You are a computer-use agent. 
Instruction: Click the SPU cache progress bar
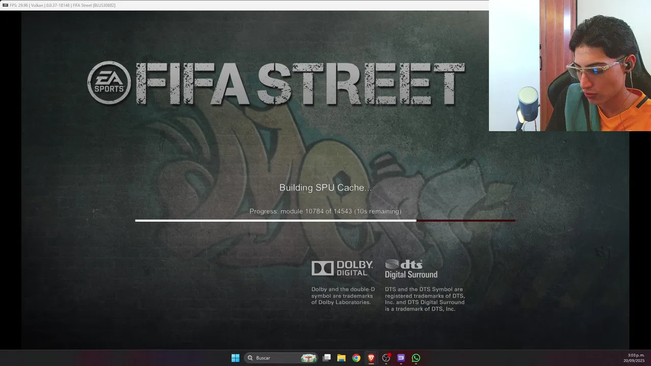tap(325, 221)
